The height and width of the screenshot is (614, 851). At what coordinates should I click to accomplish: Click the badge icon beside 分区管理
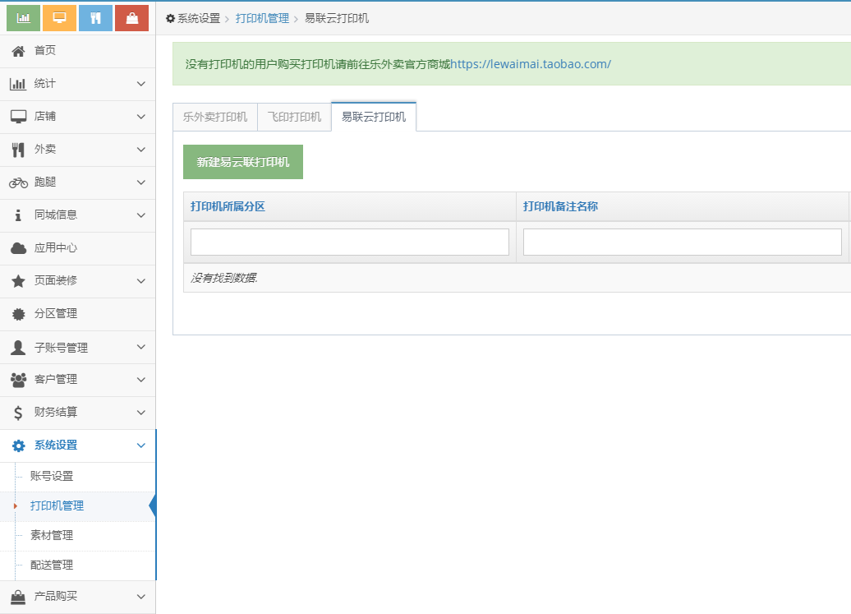(18, 314)
